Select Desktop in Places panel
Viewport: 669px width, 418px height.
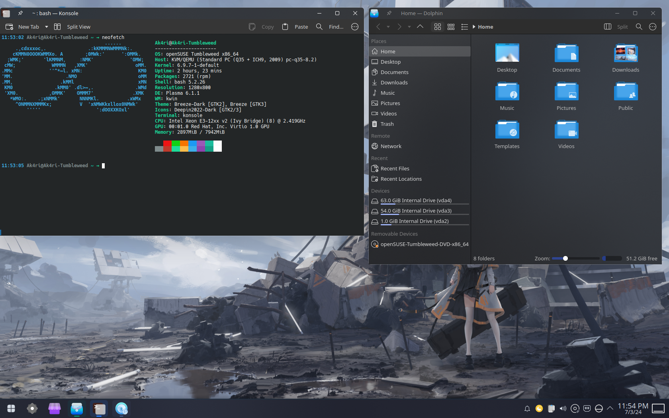pyautogui.click(x=420, y=62)
